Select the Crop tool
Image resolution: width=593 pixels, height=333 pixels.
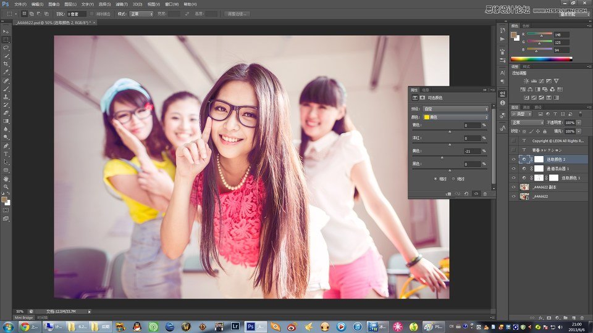(x=6, y=64)
